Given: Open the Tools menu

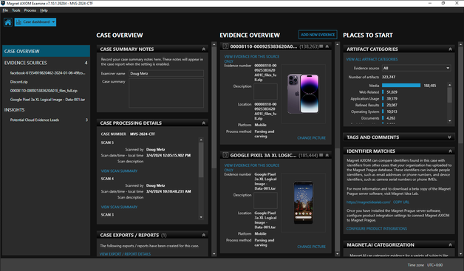Looking at the screenshot, I should point(16,10).
